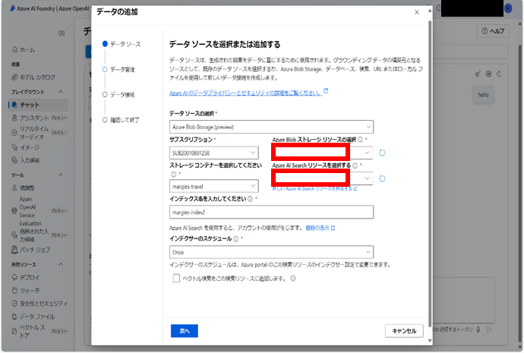Show info for vector search checkbox

tap(293, 279)
